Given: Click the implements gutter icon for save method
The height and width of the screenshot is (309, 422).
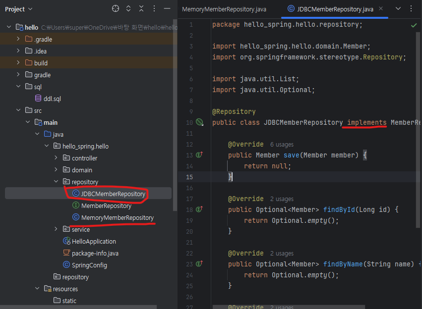Looking at the screenshot, I should pos(199,155).
